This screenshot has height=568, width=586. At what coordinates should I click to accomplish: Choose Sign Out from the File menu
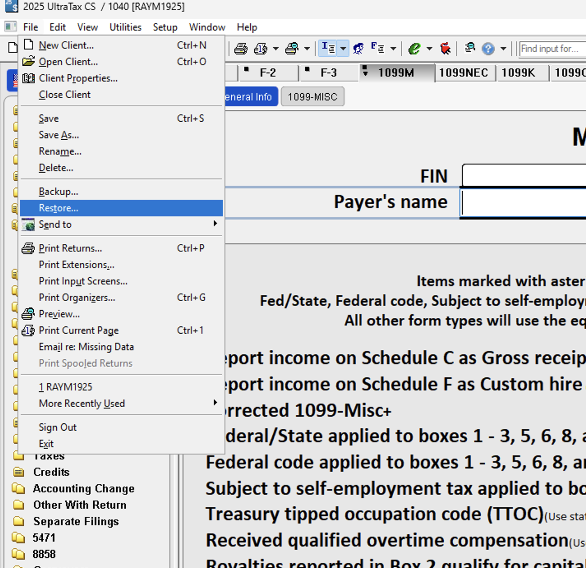tap(122, 427)
